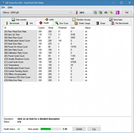This screenshot has height=133, width=134.
Task: Switch to the File Benchmark tab
Action: [x=120, y=23]
